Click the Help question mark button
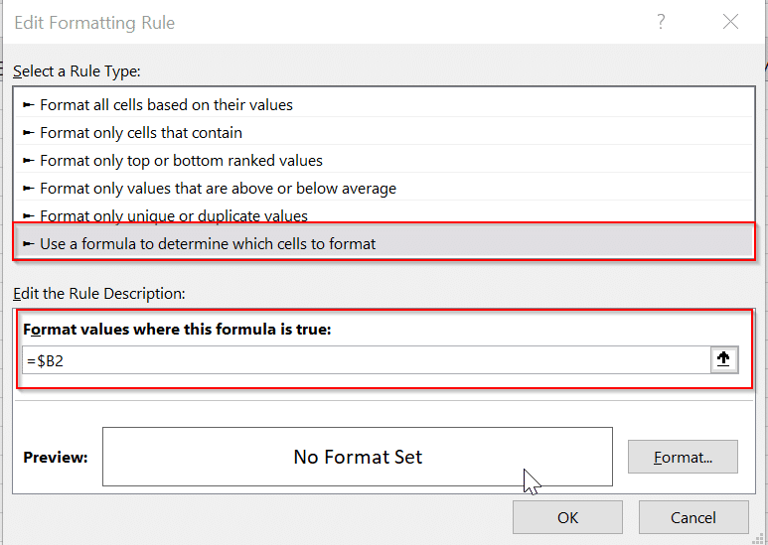Viewport: 768px width, 545px height. (662, 22)
